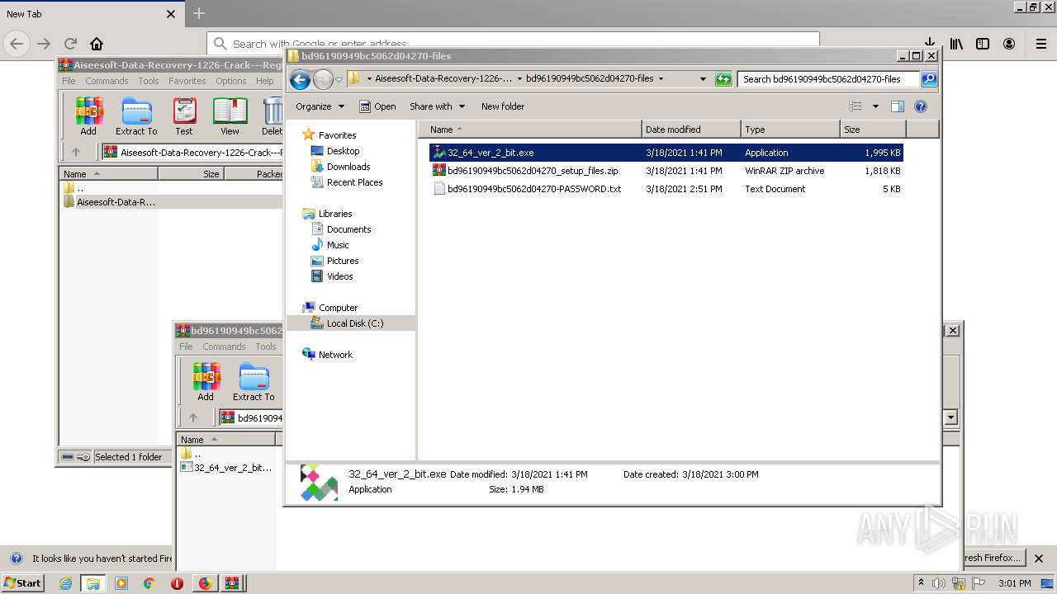
Task: Click View icon in top WinRAR toolbar
Action: pyautogui.click(x=230, y=116)
